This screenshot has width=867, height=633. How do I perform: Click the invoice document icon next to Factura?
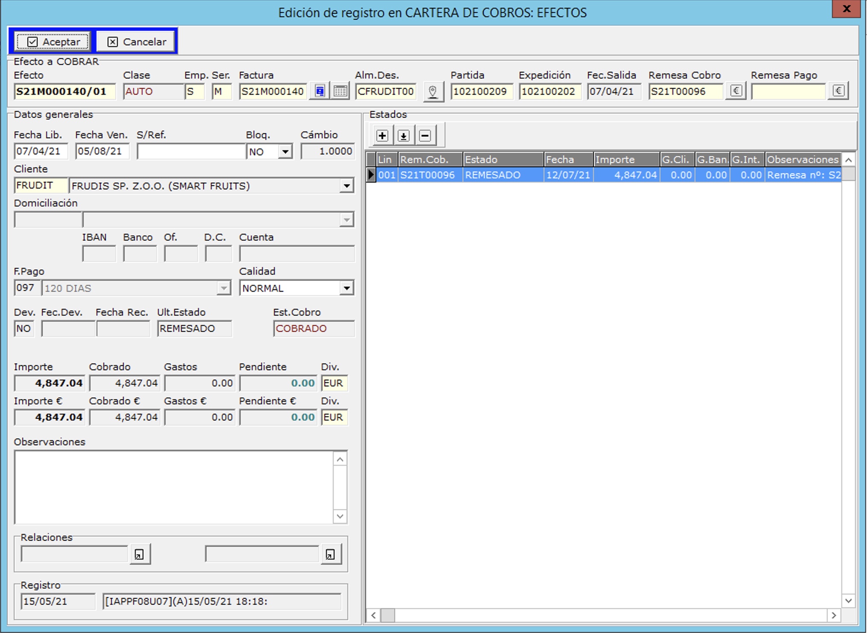[x=320, y=91]
